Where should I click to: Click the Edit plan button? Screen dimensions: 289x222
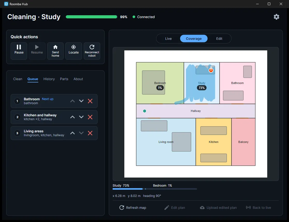click(175, 208)
